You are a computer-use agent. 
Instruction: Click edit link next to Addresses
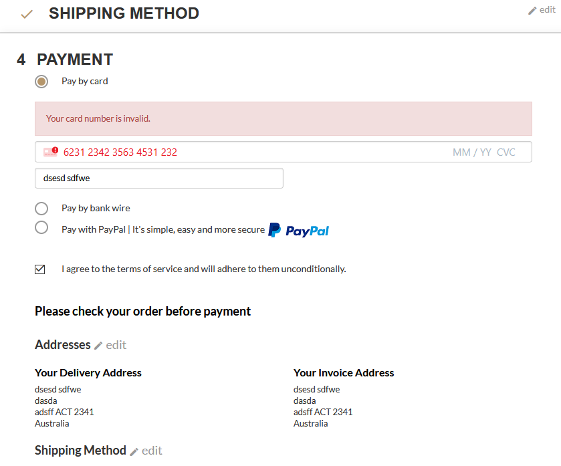pyautogui.click(x=116, y=345)
